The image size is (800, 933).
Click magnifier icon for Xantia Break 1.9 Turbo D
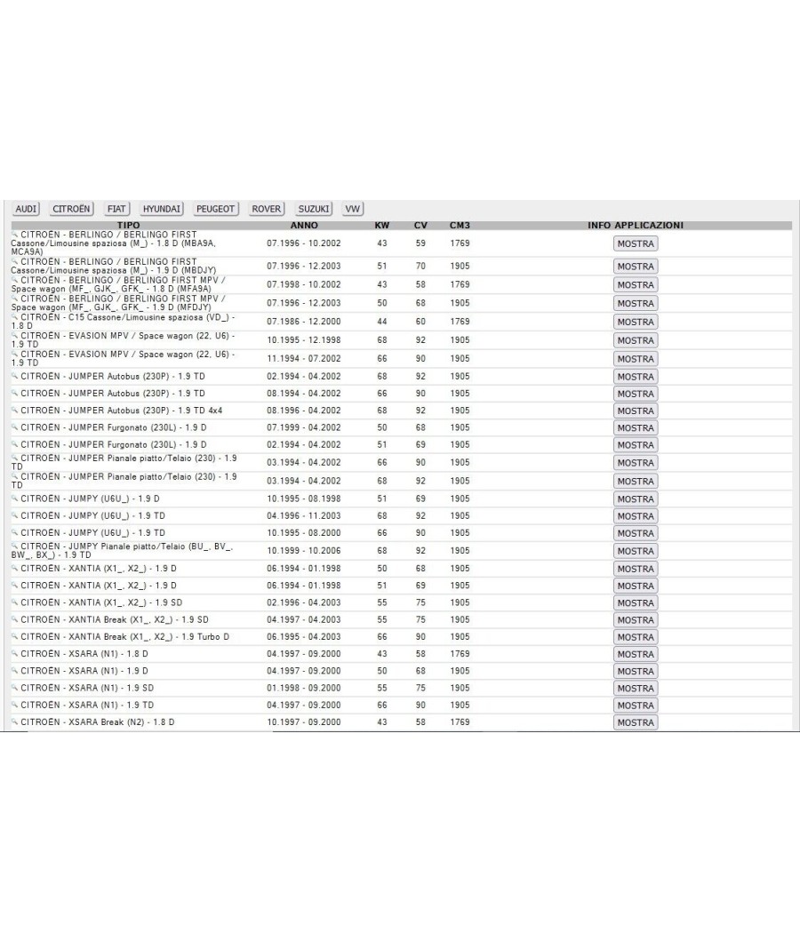[x=15, y=637]
